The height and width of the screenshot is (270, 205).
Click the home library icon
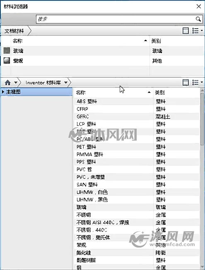[8, 83]
